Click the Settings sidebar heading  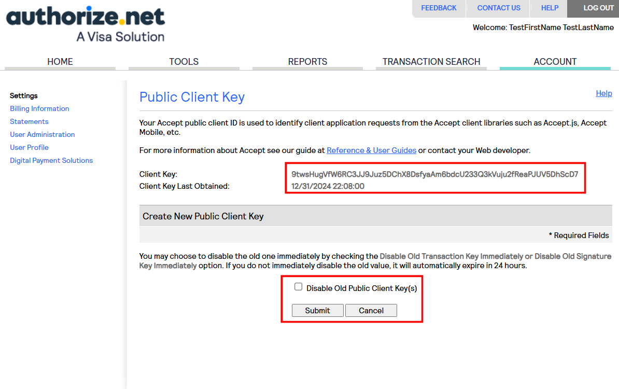tap(24, 95)
